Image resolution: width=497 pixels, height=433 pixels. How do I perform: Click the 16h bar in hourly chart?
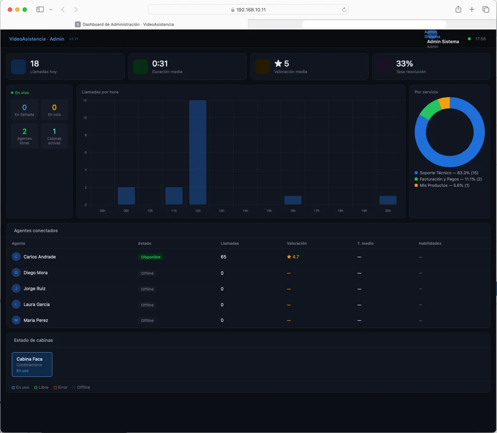click(x=293, y=200)
